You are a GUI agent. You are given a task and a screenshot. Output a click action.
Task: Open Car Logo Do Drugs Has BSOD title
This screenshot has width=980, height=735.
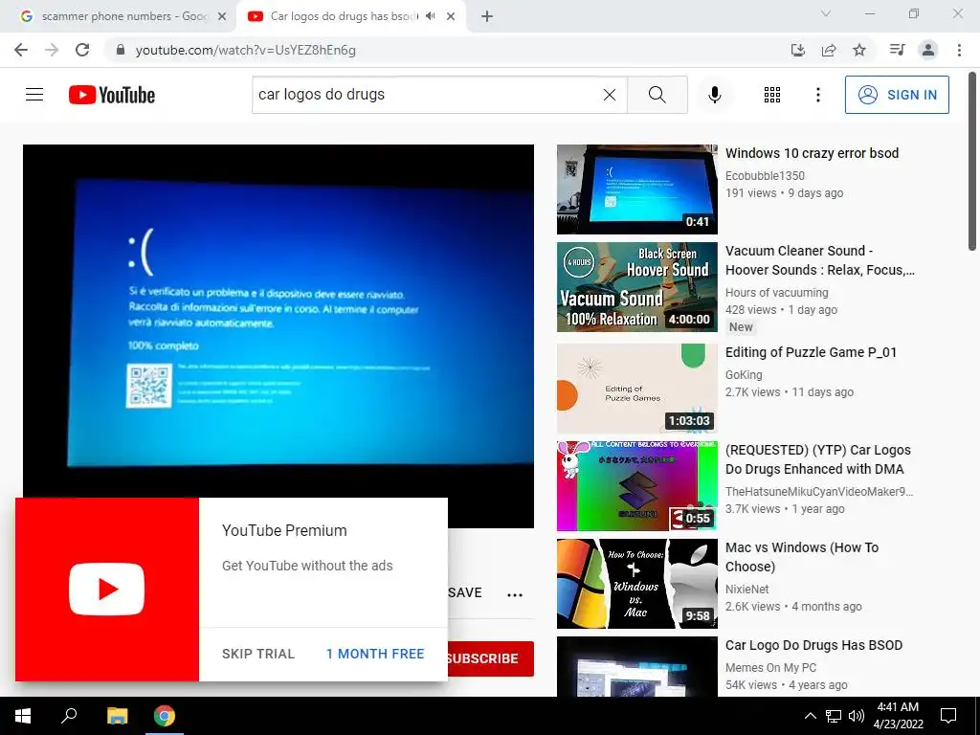pyautogui.click(x=813, y=645)
